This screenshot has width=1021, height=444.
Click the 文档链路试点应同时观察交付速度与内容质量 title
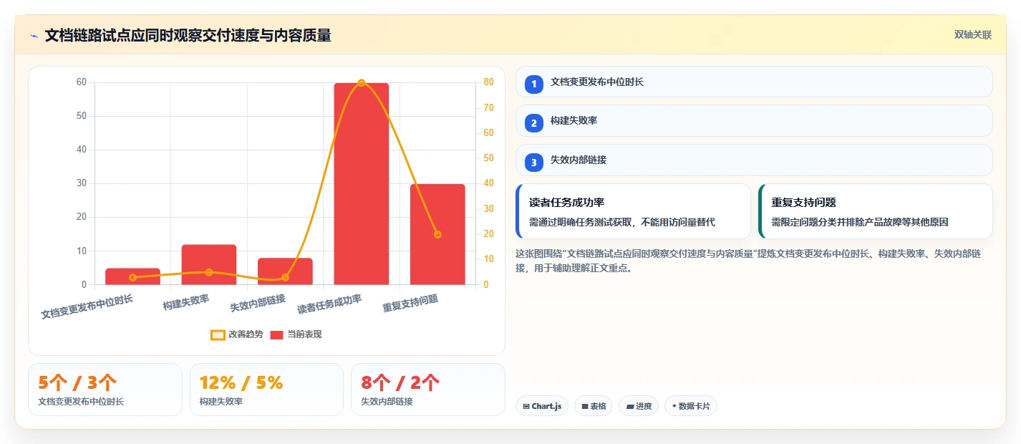(188, 36)
